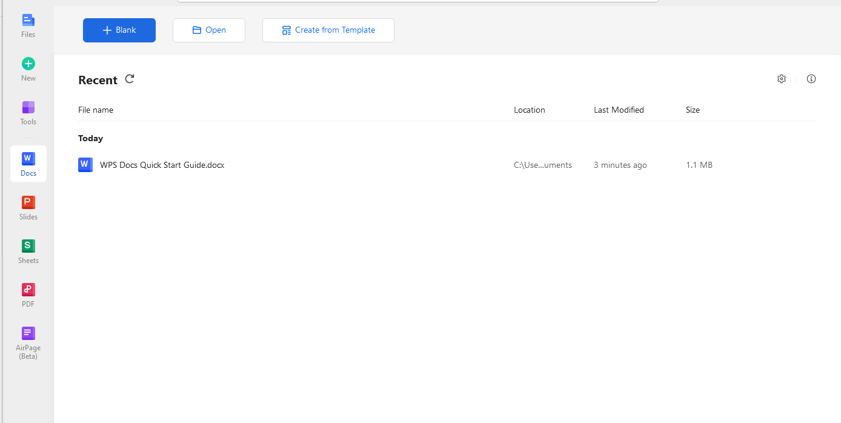Open WPS Docs Quick Start Guide.docx

click(x=162, y=165)
